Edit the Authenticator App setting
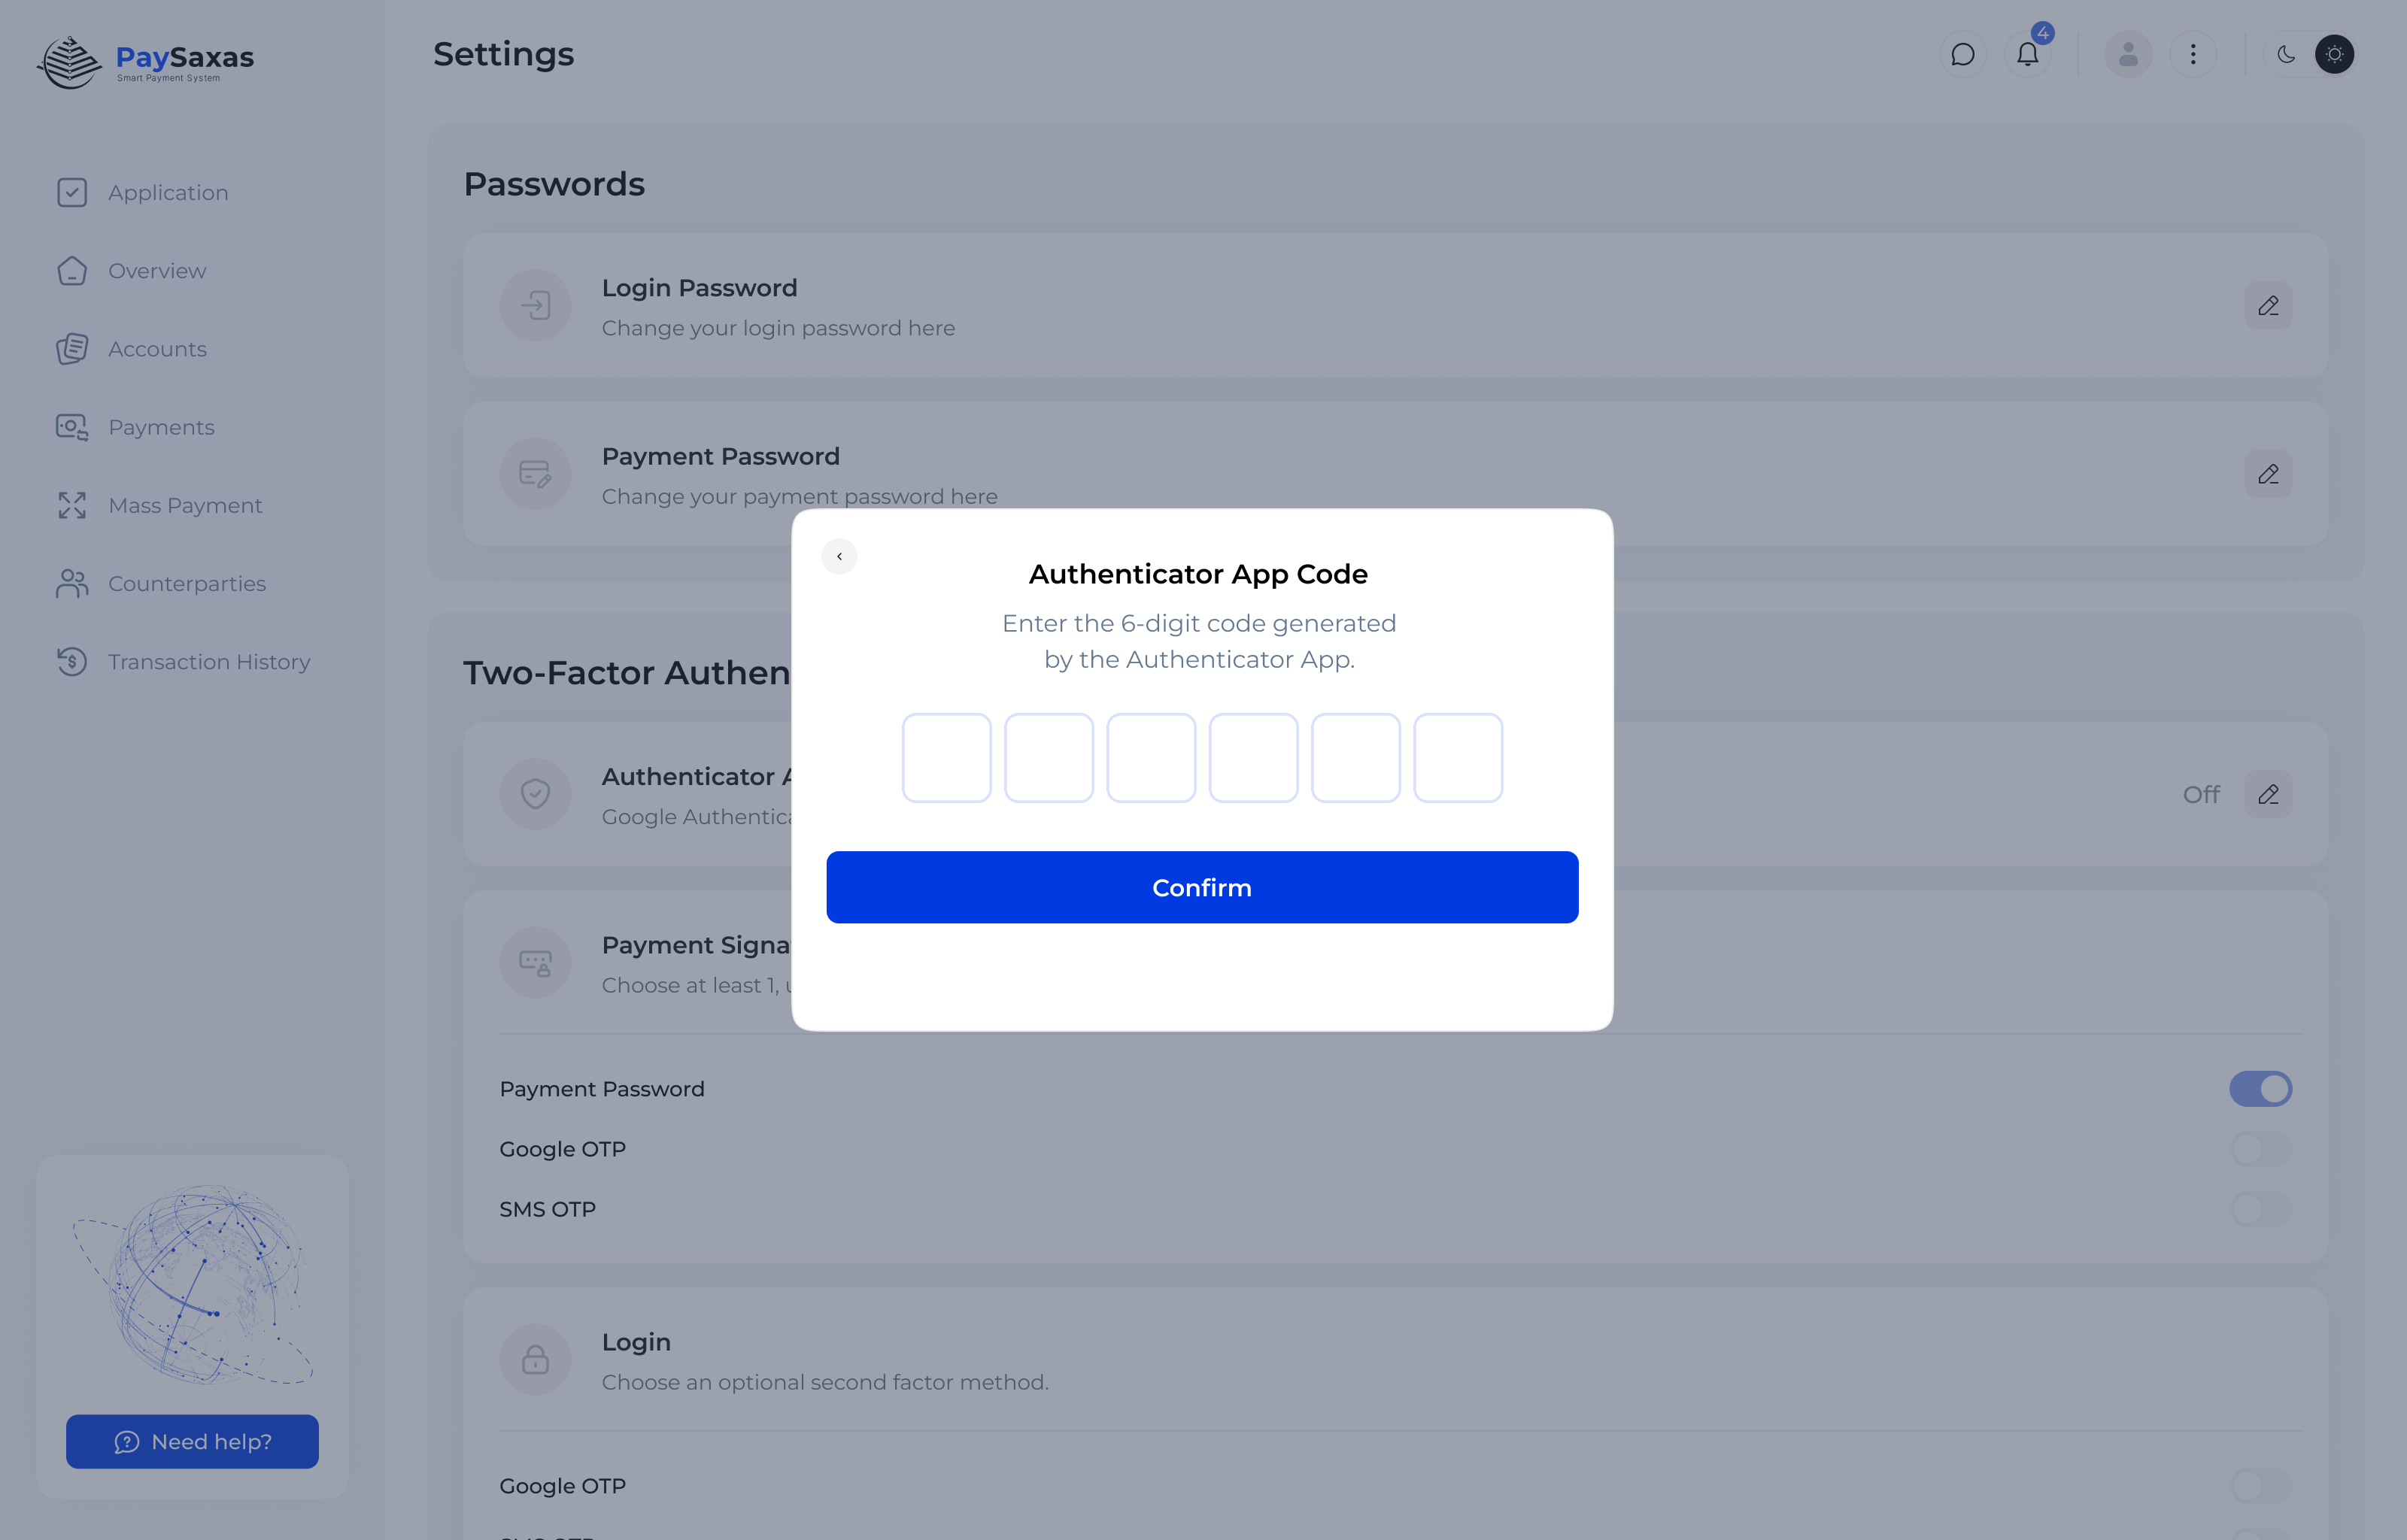2407x1540 pixels. (x=2267, y=795)
